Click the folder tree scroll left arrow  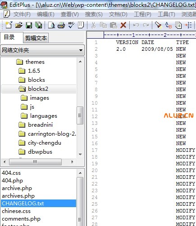(x=5, y=162)
